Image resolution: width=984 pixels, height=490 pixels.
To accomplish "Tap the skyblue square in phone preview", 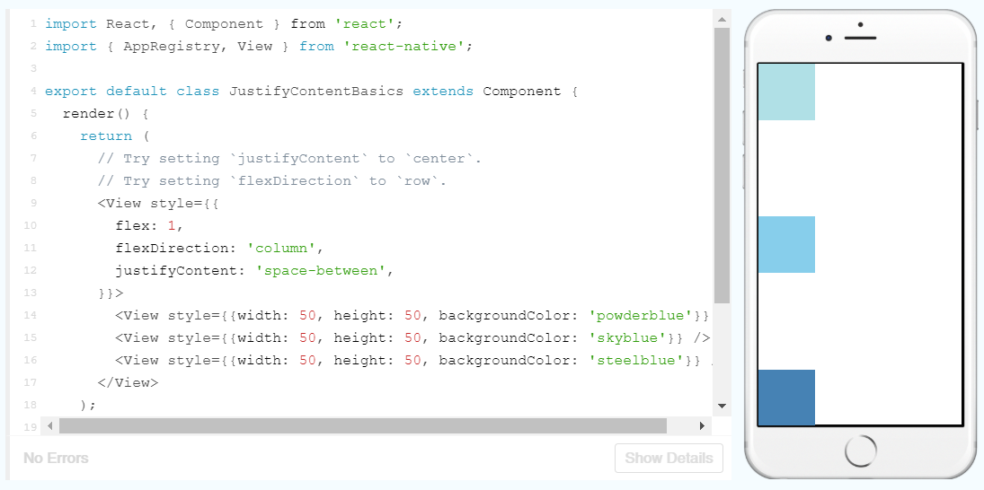I will [x=786, y=244].
